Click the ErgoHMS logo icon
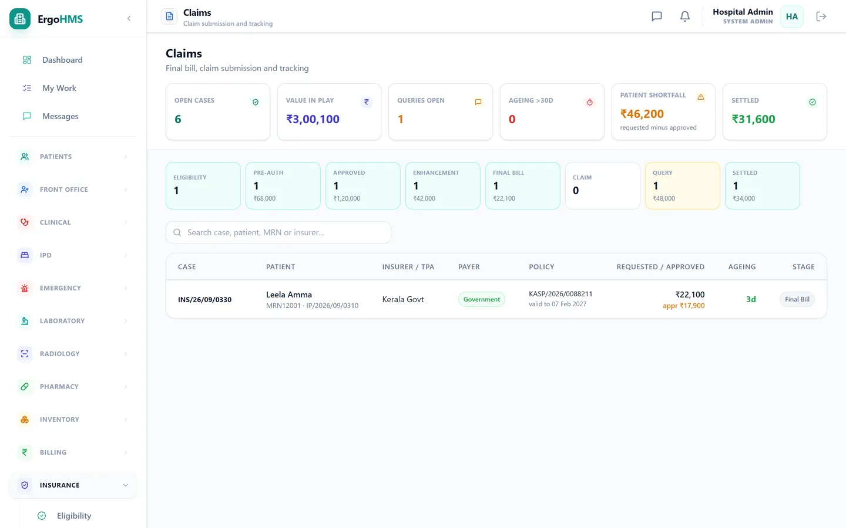846x528 pixels. tap(20, 19)
